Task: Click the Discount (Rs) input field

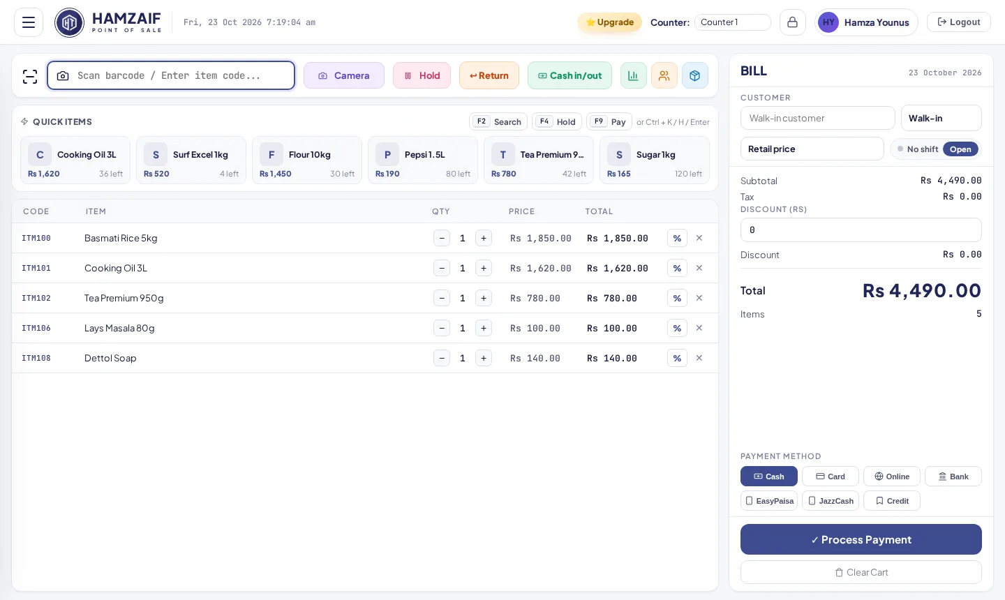Action: coord(861,230)
